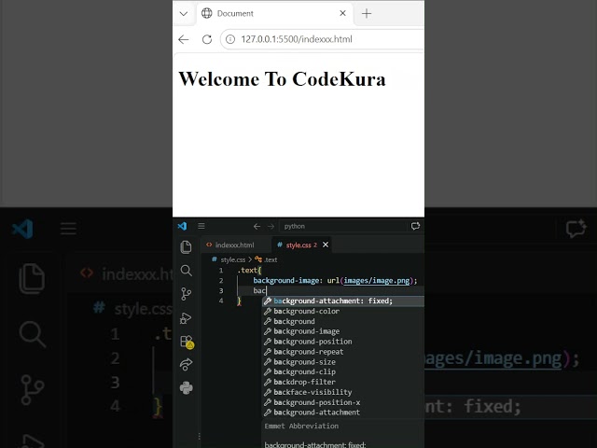Select background-attachment: fixed; suggestion

[x=343, y=301]
